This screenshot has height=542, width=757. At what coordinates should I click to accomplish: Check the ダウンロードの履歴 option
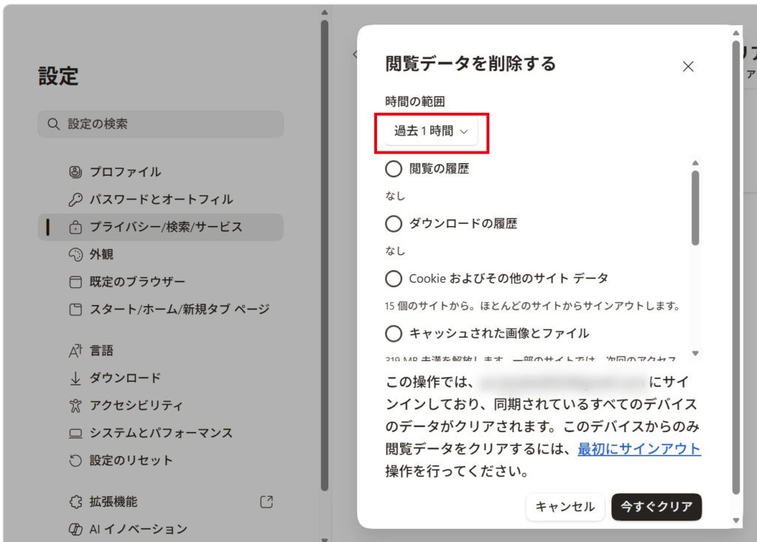394,224
